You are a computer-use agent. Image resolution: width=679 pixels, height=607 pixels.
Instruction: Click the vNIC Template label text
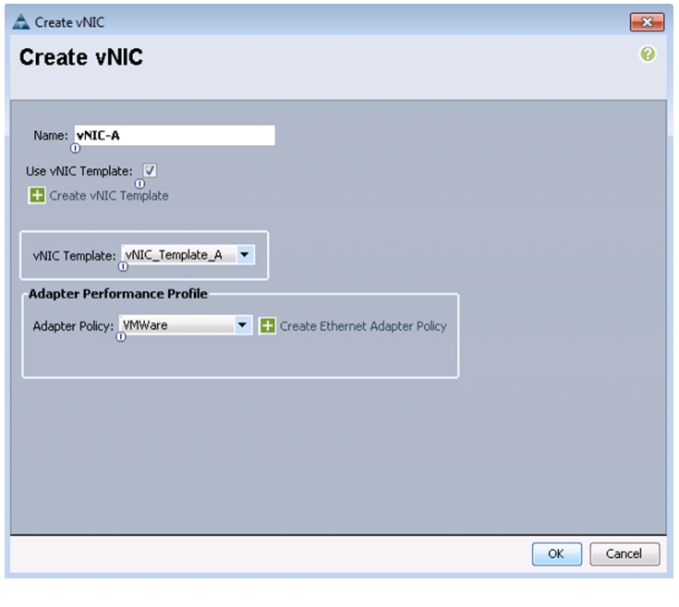click(75, 255)
